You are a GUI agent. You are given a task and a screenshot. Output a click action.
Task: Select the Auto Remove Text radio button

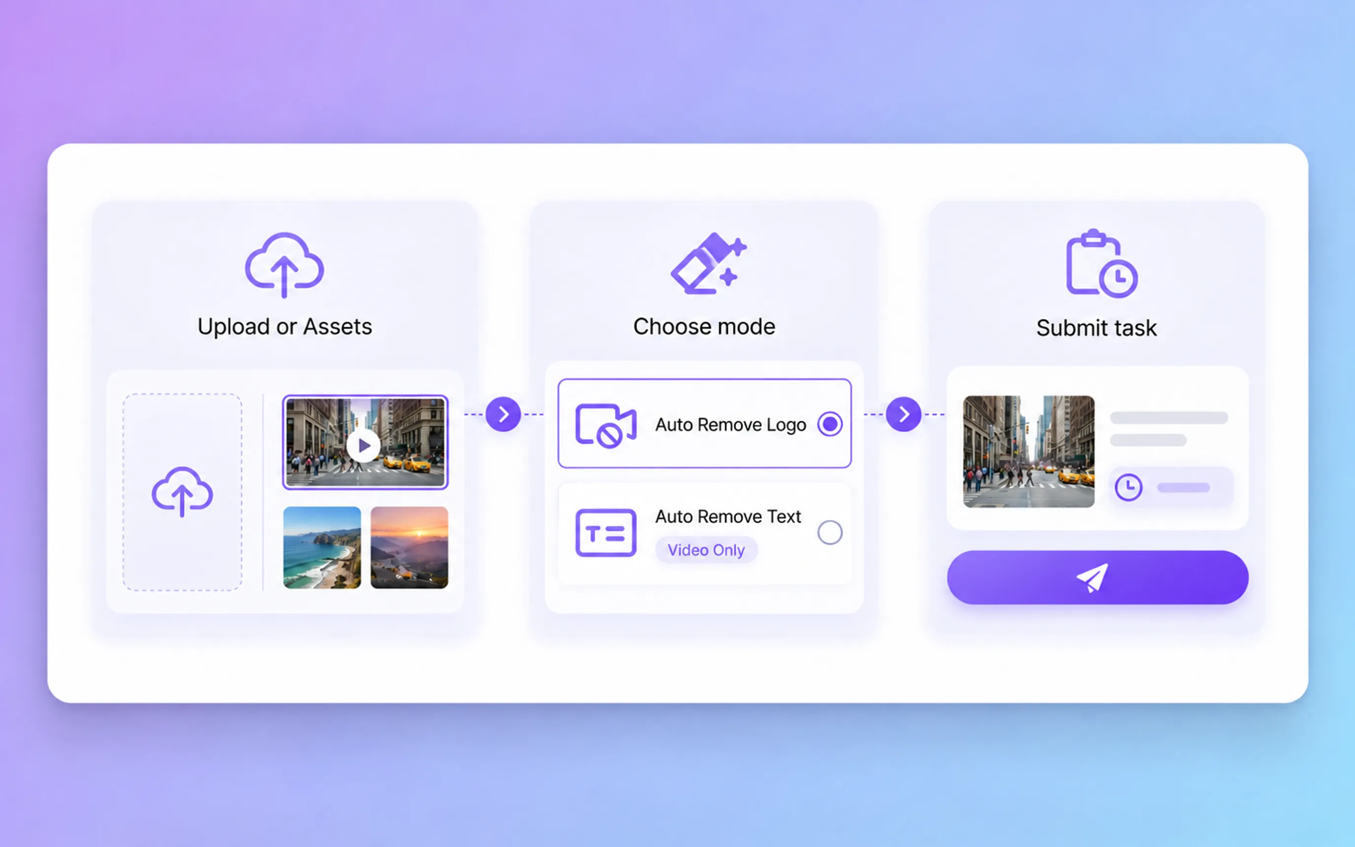coord(829,532)
